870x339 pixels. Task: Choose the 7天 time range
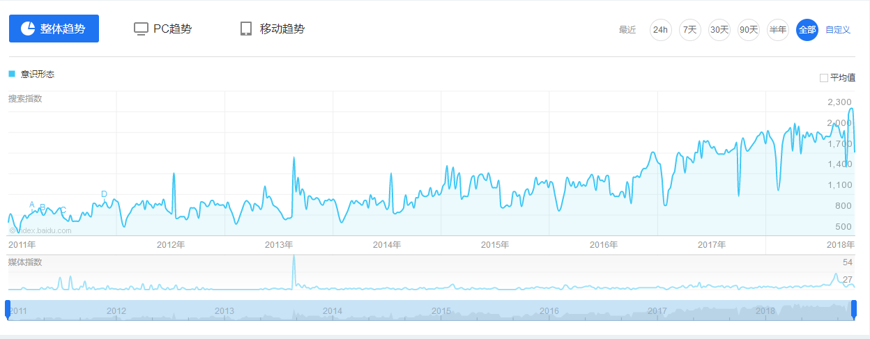pyautogui.click(x=689, y=30)
